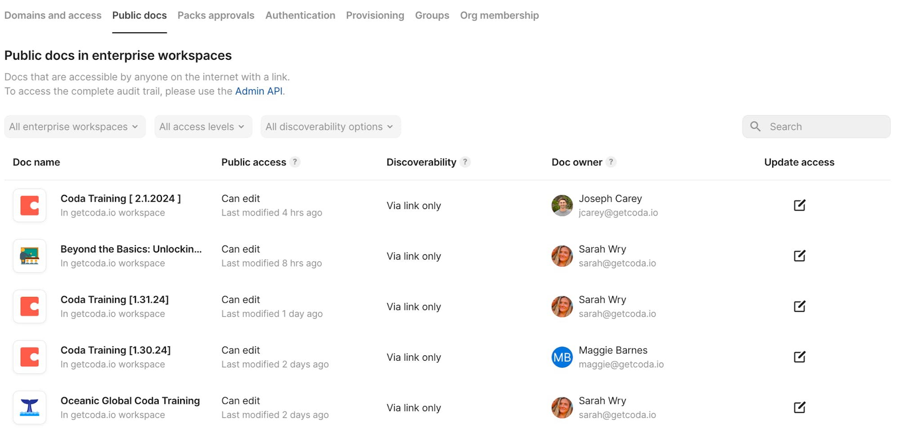Click edit access icon for Beyond the Basics row
Screen dimensions: 899x433
tap(799, 256)
